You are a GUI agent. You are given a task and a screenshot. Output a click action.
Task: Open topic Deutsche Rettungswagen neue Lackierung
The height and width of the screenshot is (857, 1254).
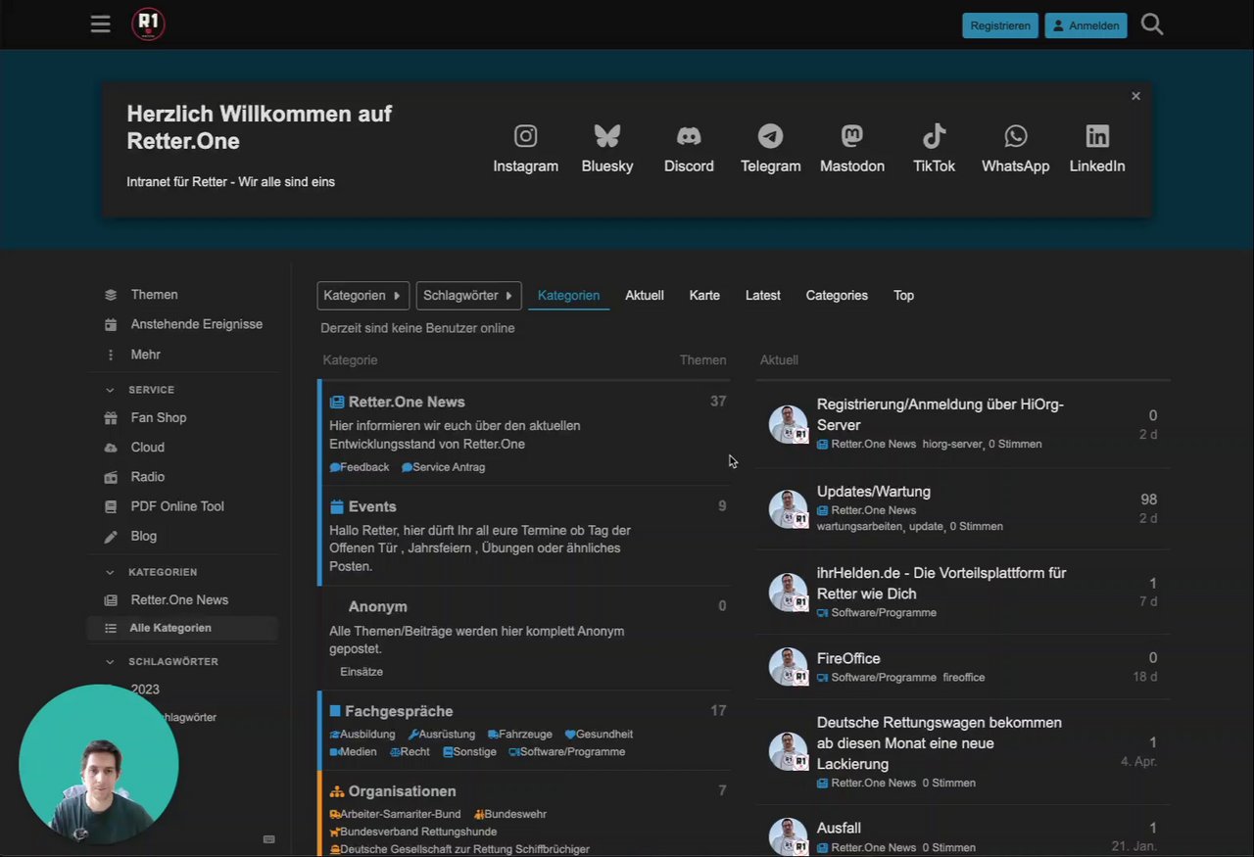(940, 743)
